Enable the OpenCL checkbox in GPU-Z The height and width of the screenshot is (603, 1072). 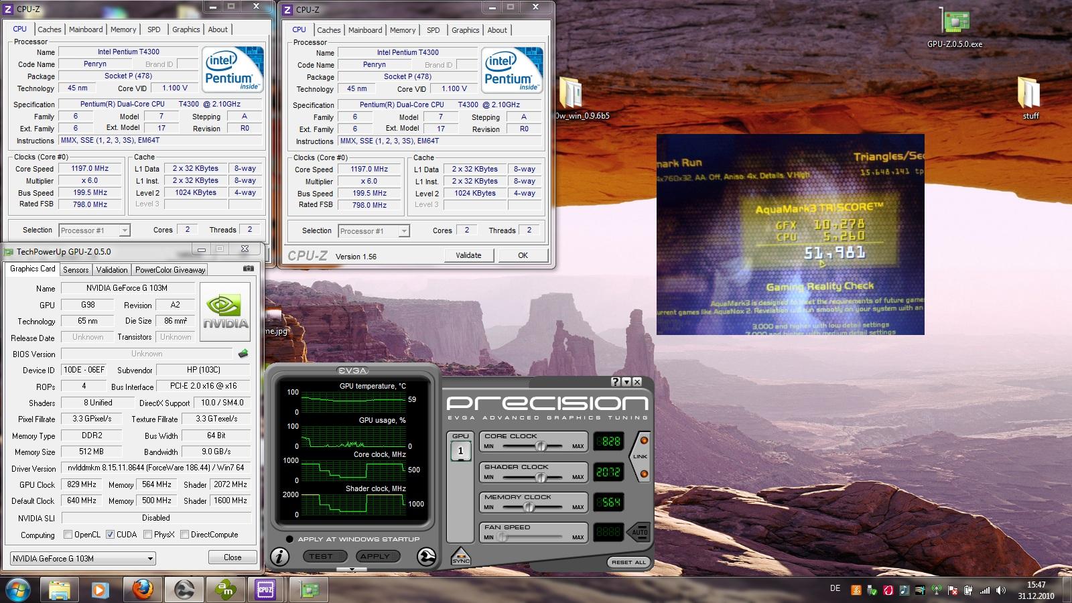pos(68,535)
